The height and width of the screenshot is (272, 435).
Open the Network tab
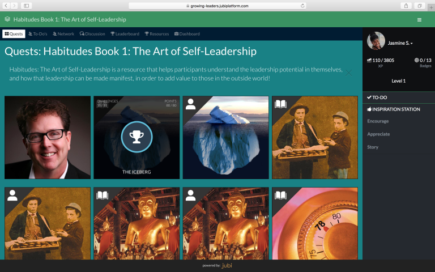[x=63, y=34]
